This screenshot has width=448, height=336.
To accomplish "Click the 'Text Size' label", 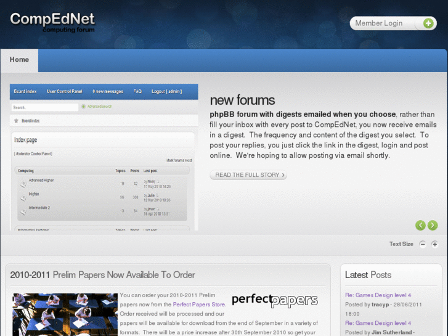I will click(x=401, y=244).
